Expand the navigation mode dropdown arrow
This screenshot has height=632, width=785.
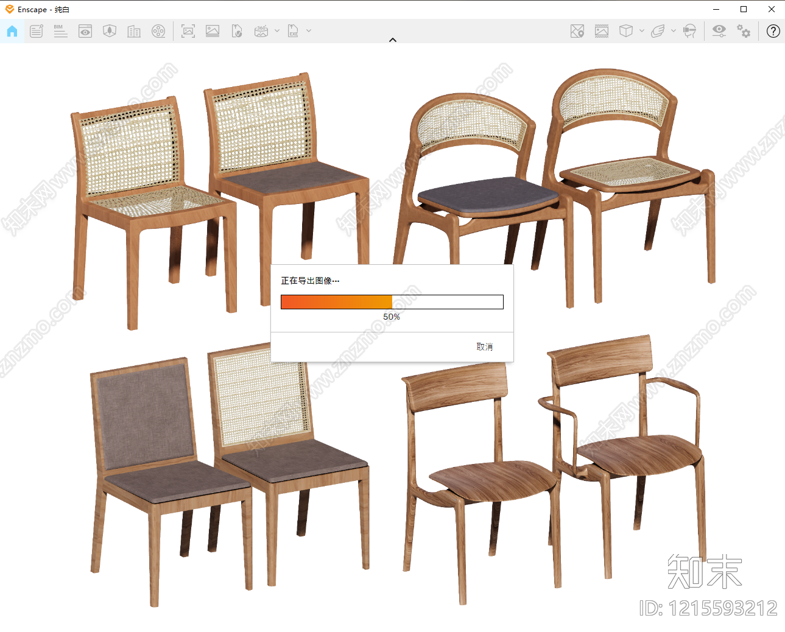point(674,30)
